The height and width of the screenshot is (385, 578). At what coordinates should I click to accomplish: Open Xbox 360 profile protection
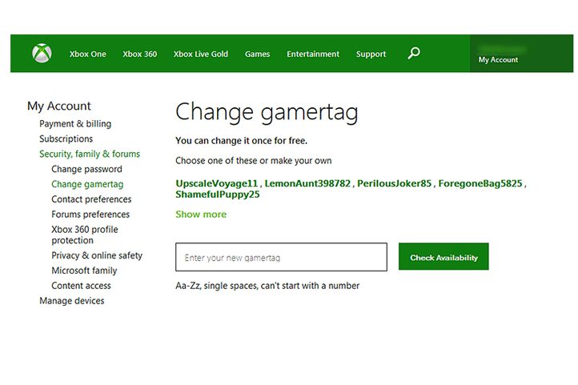(85, 235)
